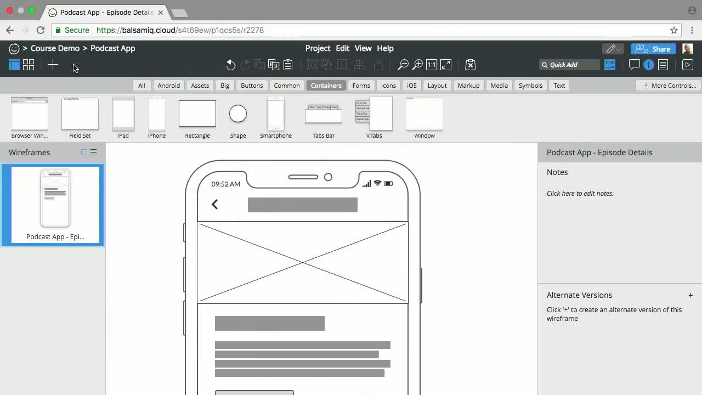Create alternate version with plus icon
The image size is (702, 395).
coord(690,295)
